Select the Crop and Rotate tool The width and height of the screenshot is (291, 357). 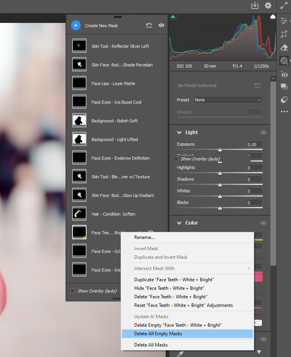click(284, 34)
